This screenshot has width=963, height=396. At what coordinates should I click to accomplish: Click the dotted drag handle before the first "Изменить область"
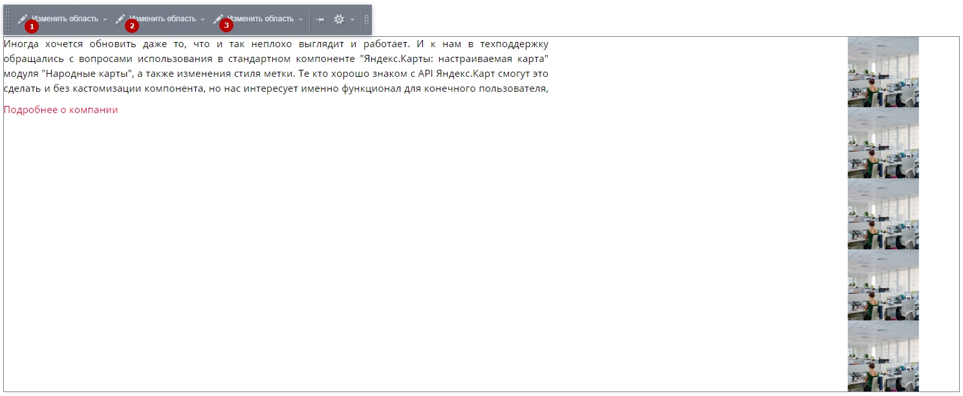[x=8, y=19]
